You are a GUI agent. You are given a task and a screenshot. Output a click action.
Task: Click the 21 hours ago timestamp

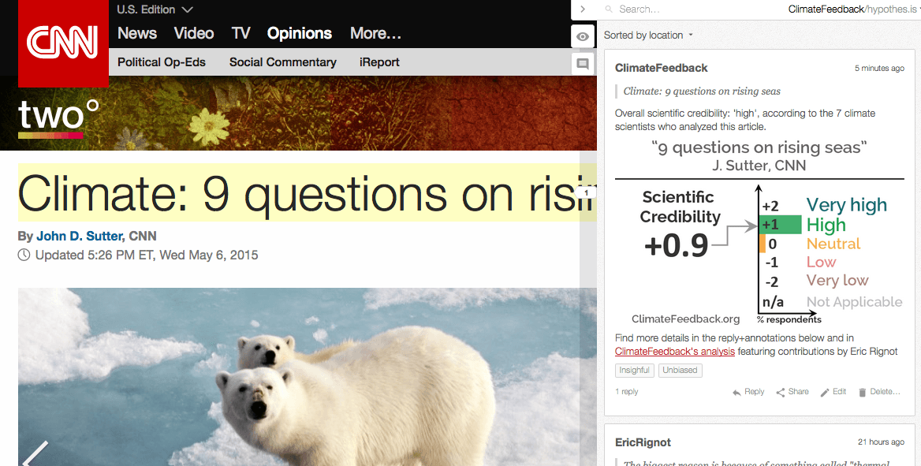[881, 442]
